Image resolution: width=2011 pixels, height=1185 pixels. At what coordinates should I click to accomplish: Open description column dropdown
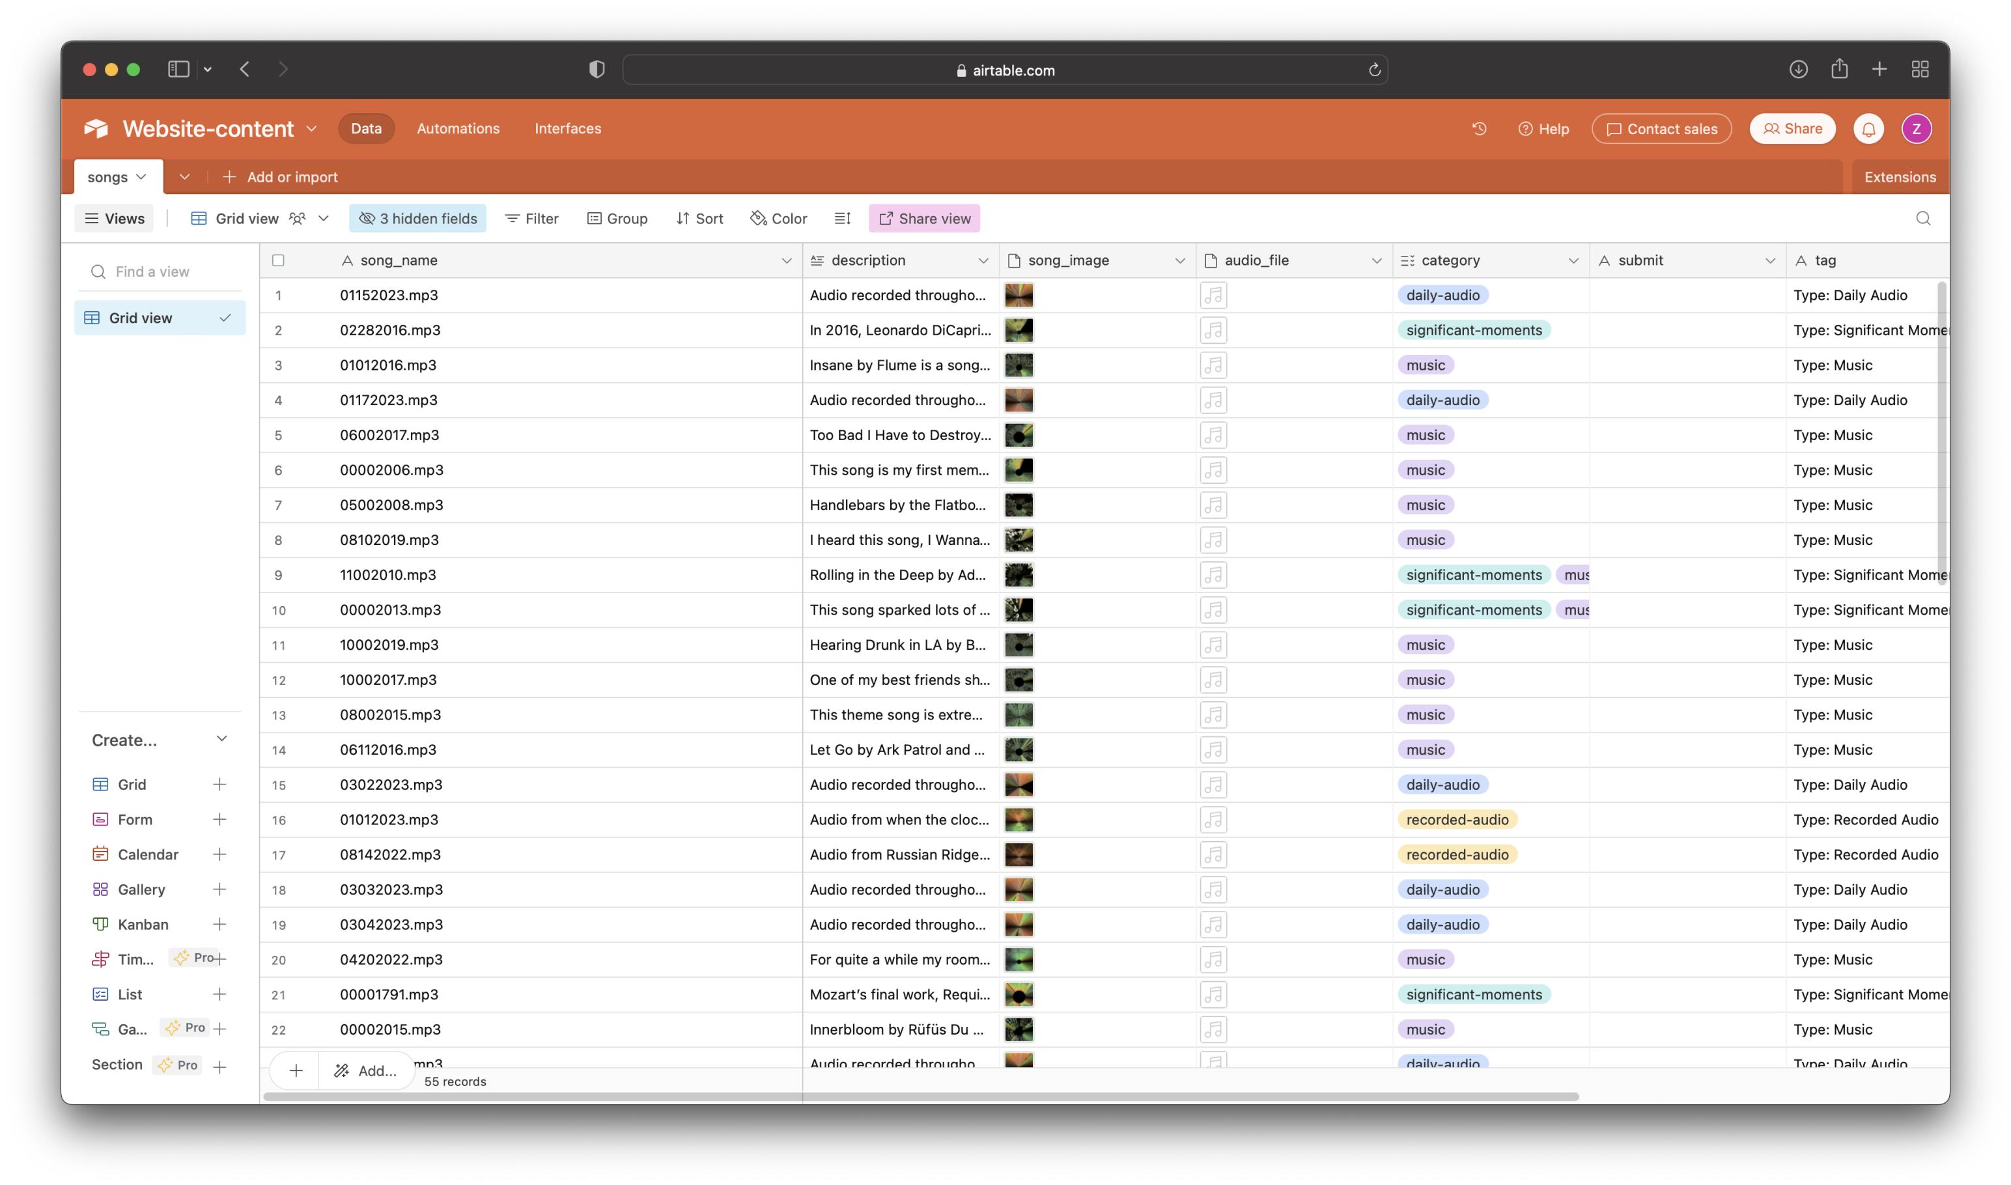coord(983,261)
